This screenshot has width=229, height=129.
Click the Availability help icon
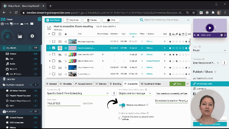pyautogui.click(x=59, y=90)
